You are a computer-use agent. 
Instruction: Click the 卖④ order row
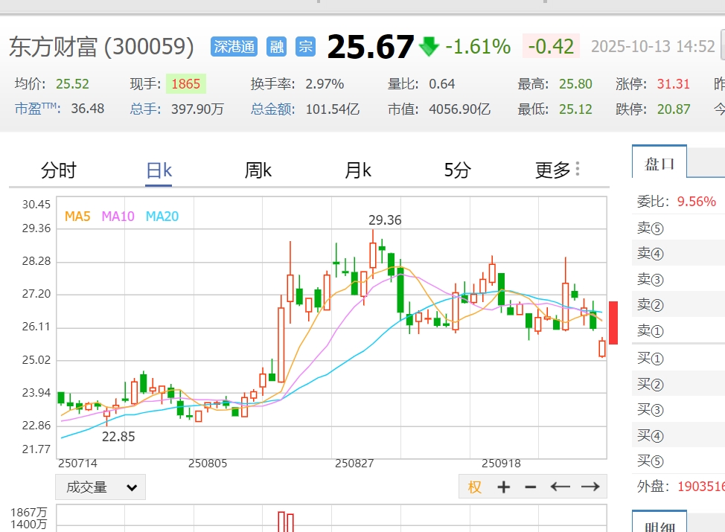tap(678, 253)
